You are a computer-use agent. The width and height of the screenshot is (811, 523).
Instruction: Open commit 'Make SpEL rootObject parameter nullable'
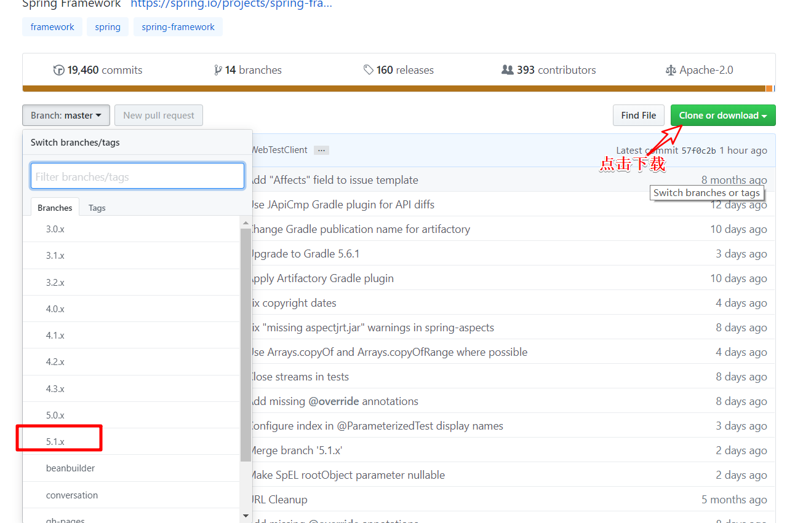pos(348,475)
